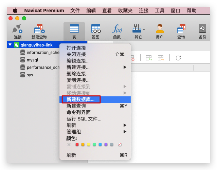Choose 运行 SQL 文件... in context menu
Image resolution: width=217 pixels, height=170 pixels.
tap(95, 119)
